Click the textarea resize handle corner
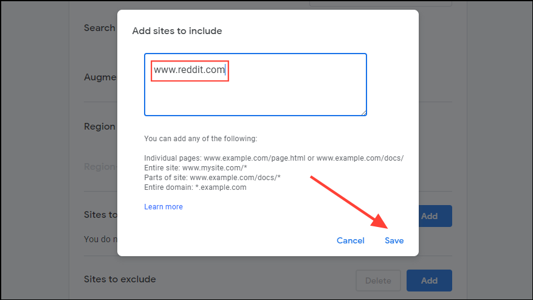This screenshot has height=300, width=533. coord(363,113)
